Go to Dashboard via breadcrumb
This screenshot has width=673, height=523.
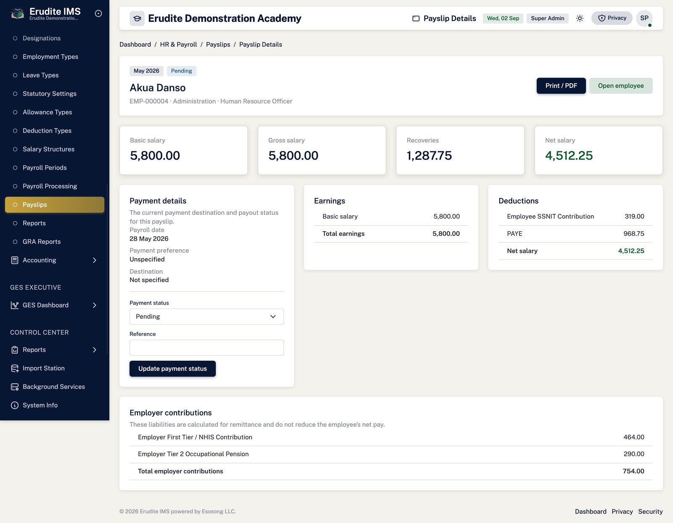(135, 45)
